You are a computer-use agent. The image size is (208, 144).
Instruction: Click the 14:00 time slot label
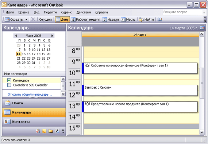74,117
